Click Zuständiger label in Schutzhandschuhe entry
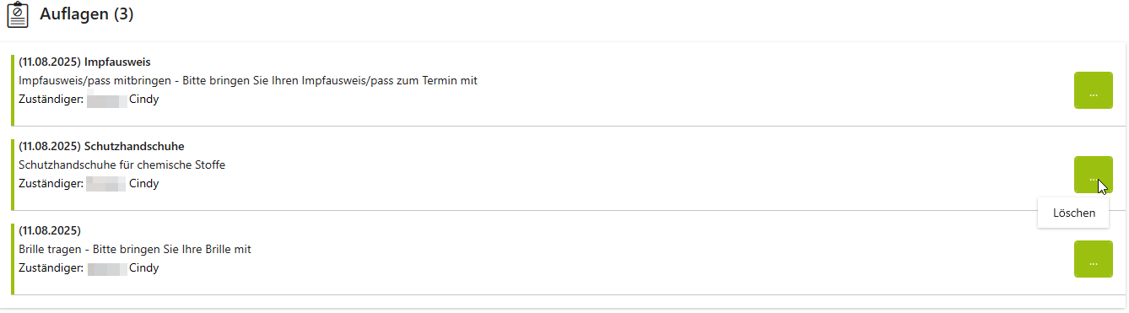 point(51,184)
